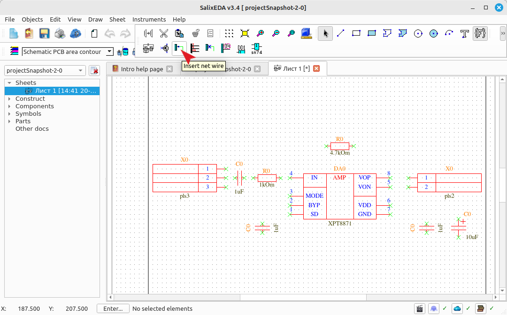The width and height of the screenshot is (507, 315).
Task: Click the sn74 component insert icon
Action: 256,48
